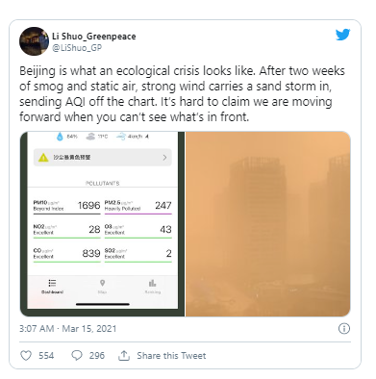Image resolution: width=376 pixels, height=379 pixels.
Task: Open Li Shuo's profile avatar
Action: pos(34,41)
